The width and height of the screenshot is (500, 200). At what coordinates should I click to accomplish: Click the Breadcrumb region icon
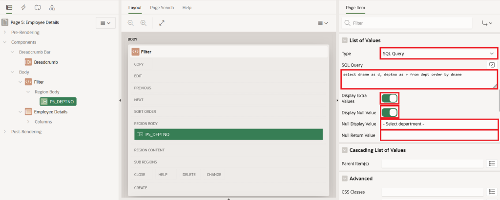[x=28, y=62]
